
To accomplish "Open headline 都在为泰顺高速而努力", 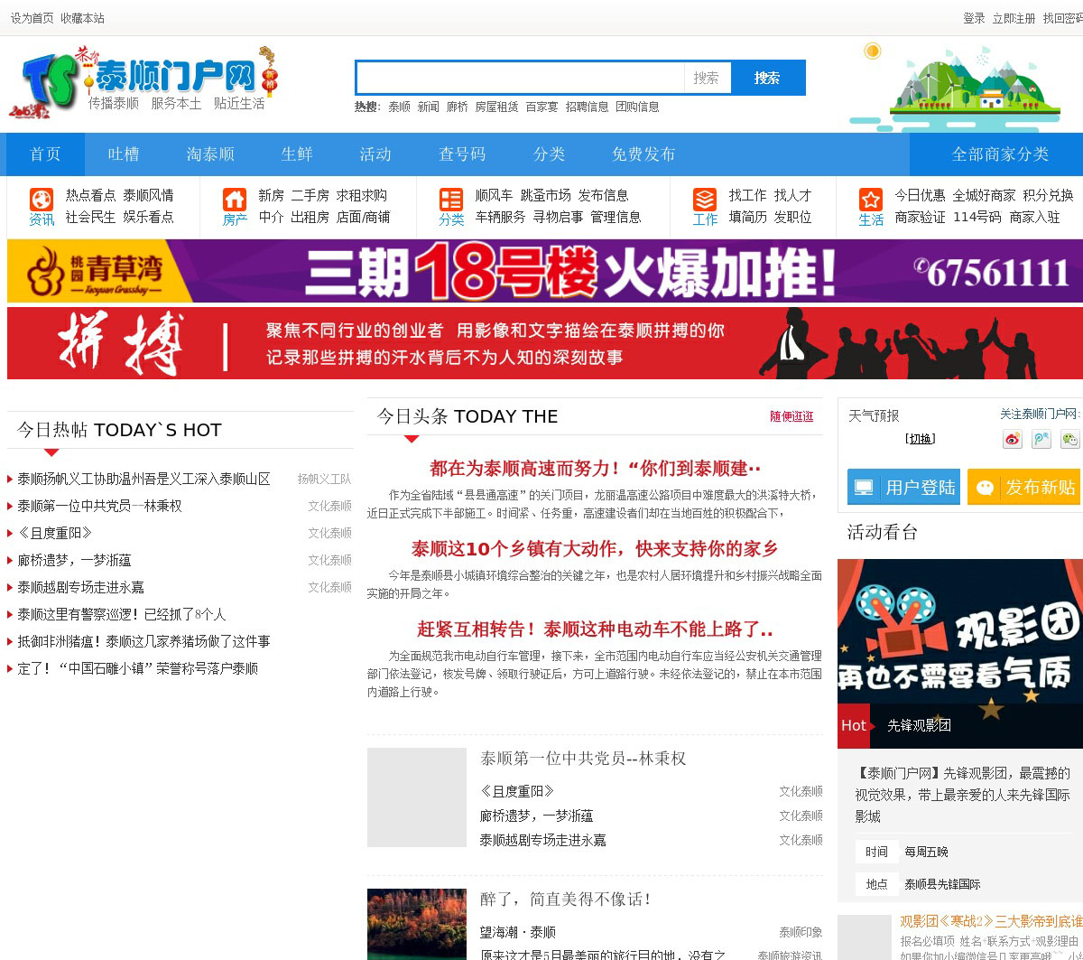I will tap(596, 469).
